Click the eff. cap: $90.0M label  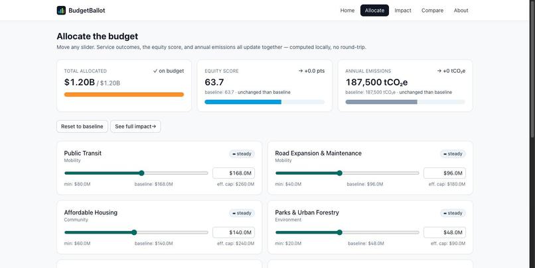pyautogui.click(x=448, y=244)
